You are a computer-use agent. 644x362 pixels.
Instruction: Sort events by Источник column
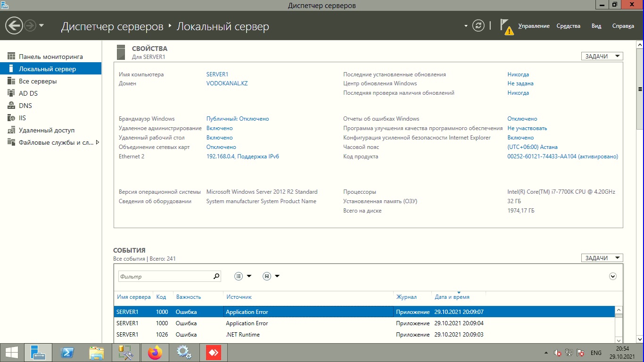[x=239, y=297]
